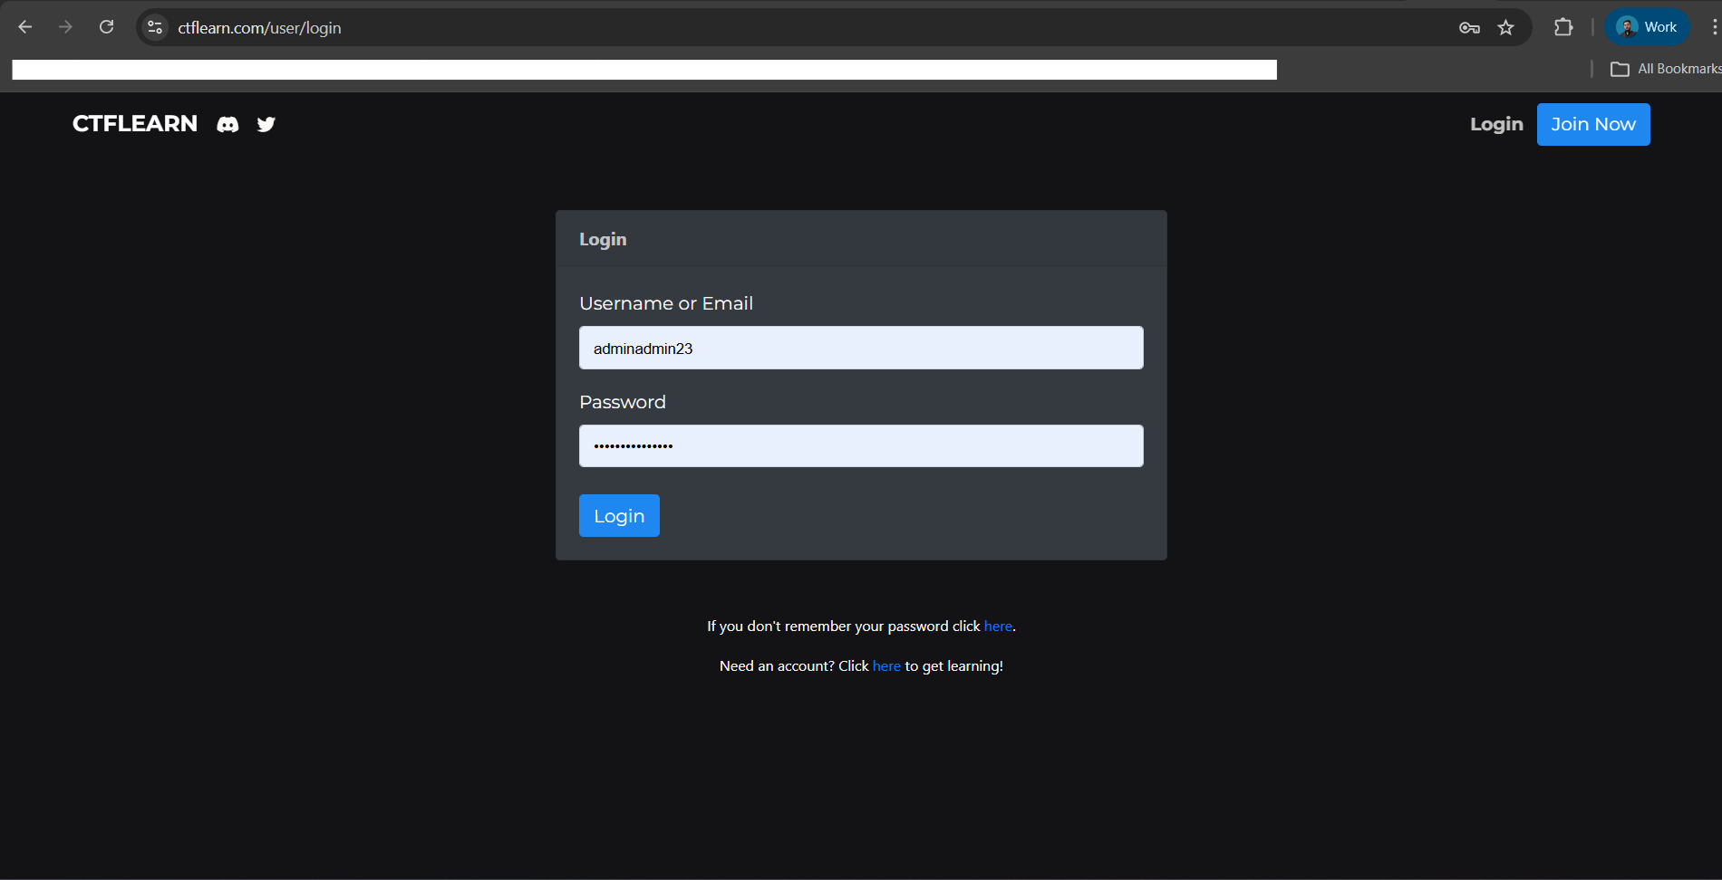Open the saved passwords key icon
Image resolution: width=1722 pixels, height=880 pixels.
(1469, 27)
